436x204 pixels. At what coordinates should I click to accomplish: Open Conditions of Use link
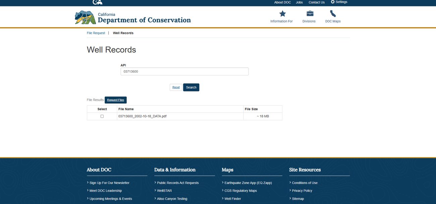click(305, 183)
